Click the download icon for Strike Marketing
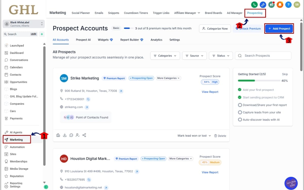The width and height of the screenshot is (304, 190). pos(65,135)
